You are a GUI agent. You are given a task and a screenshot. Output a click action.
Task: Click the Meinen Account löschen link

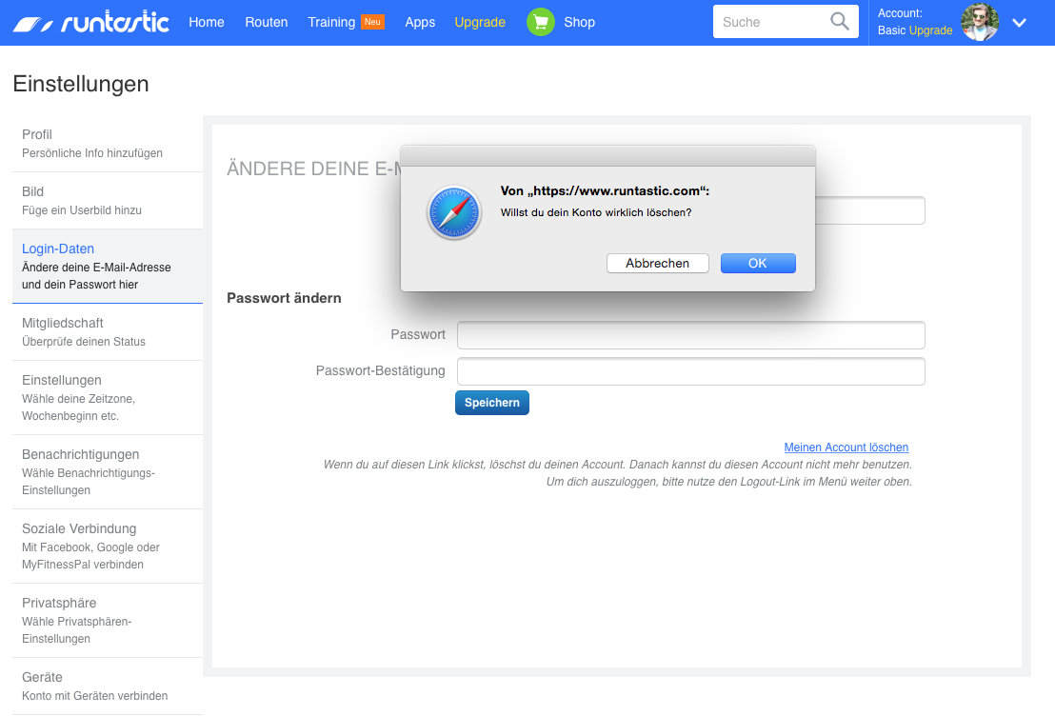pos(846,447)
